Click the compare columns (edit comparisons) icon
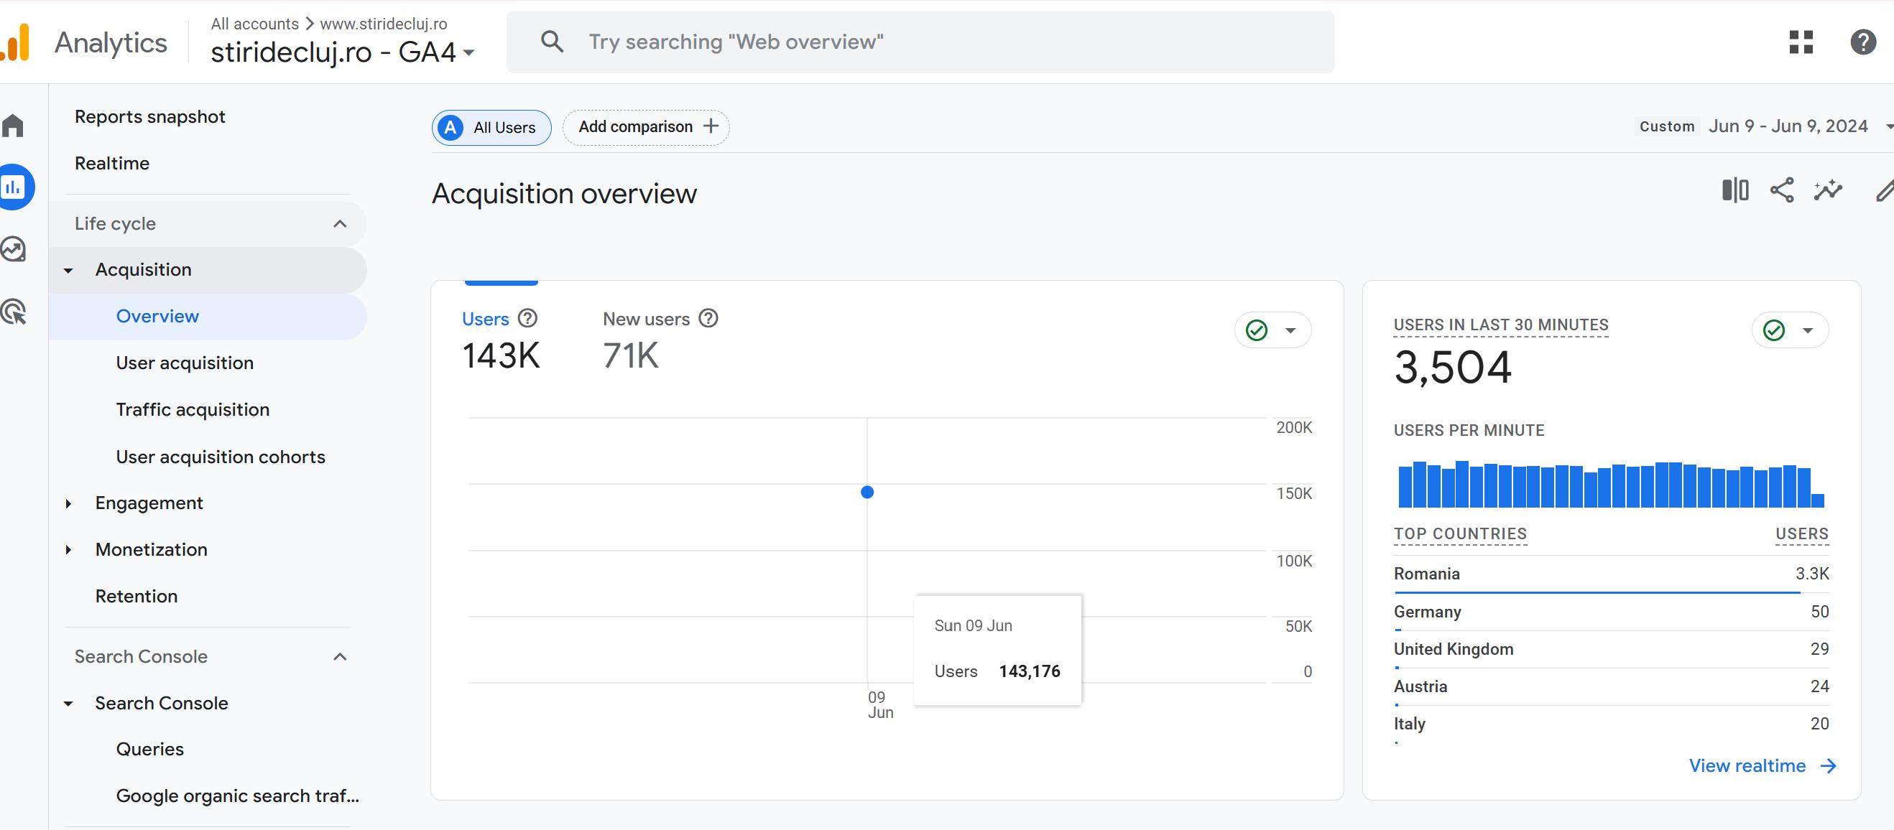This screenshot has height=830, width=1894. click(1734, 190)
